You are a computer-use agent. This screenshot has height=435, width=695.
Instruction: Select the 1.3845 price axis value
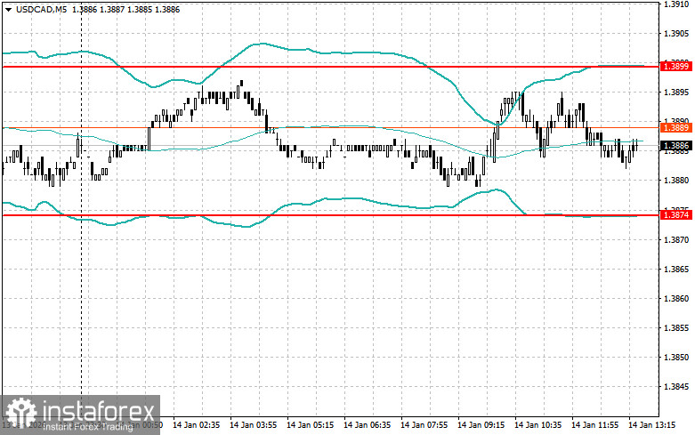click(x=676, y=386)
